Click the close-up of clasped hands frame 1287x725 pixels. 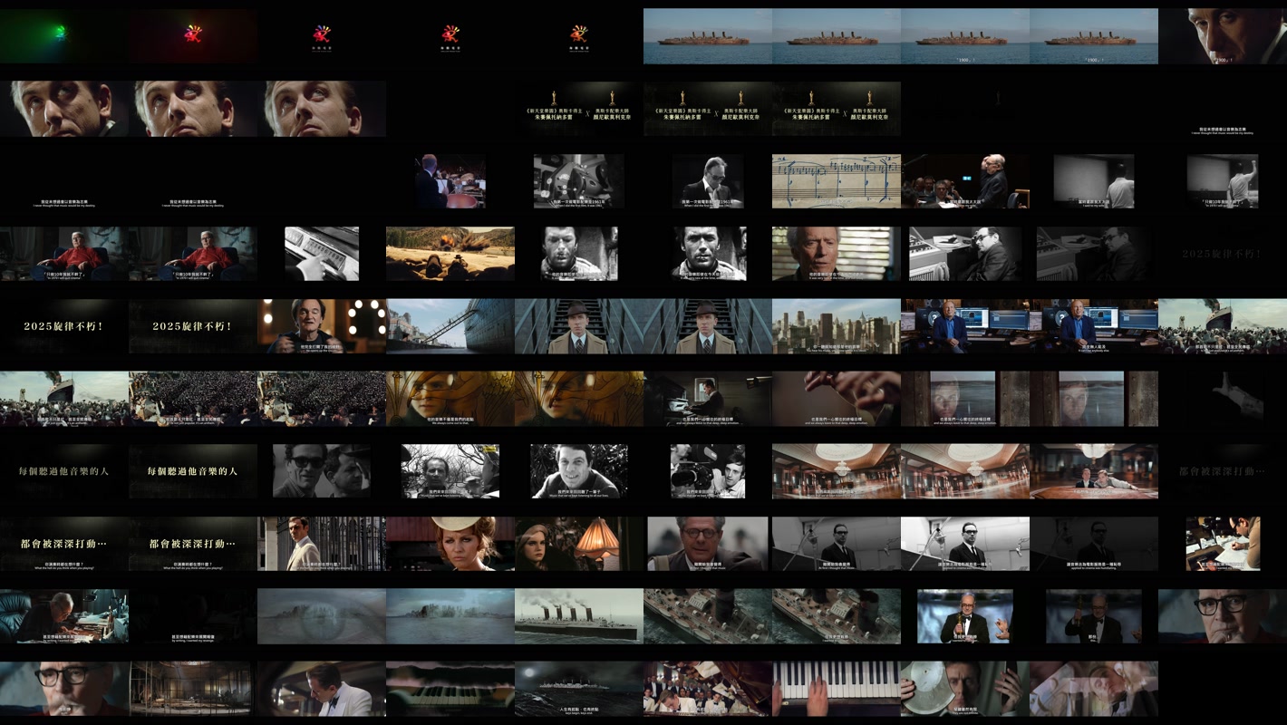pos(836,399)
